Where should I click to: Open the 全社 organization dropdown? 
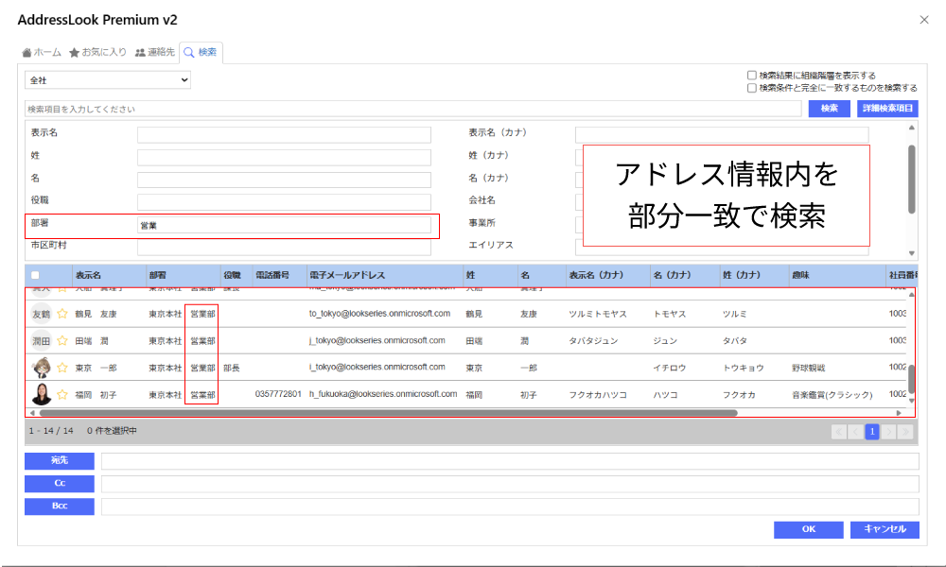coord(108,81)
